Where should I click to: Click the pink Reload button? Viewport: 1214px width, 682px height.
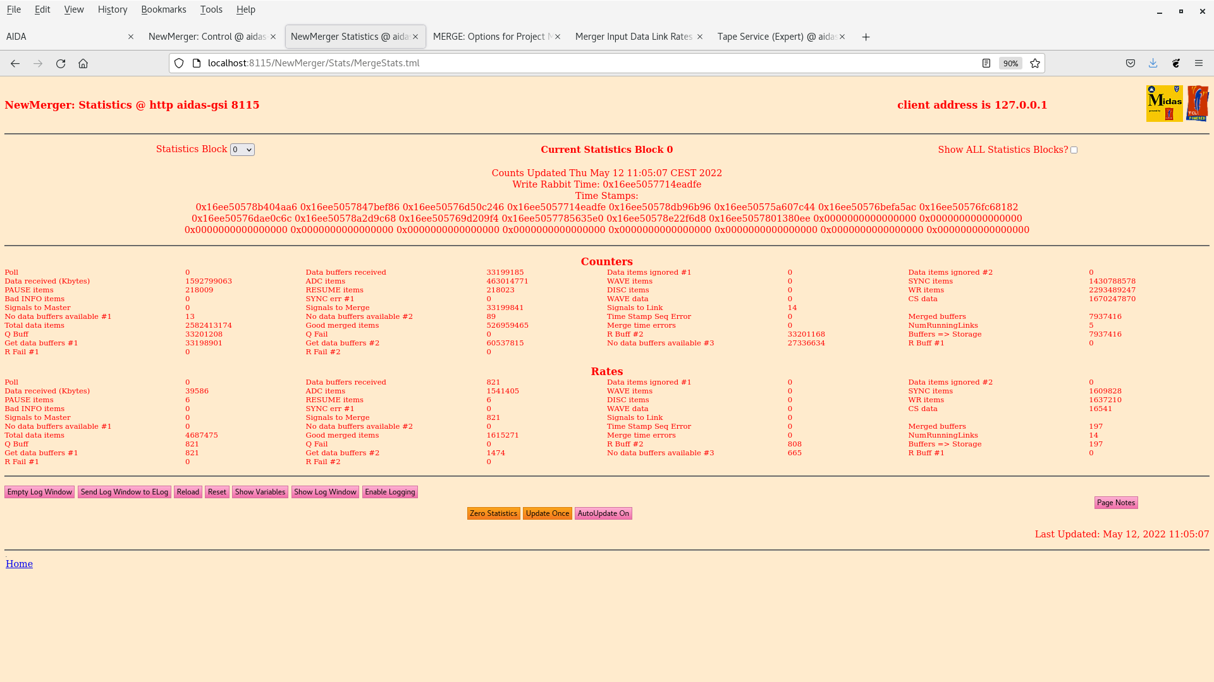click(x=188, y=492)
